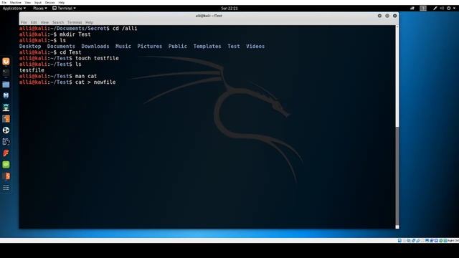The width and height of the screenshot is (459, 258).
Task: Open the VirtualBox File menu at the top
Action: tap(4, 2)
